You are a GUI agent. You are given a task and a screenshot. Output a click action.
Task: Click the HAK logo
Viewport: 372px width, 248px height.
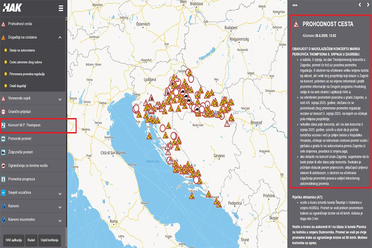click(x=12, y=8)
